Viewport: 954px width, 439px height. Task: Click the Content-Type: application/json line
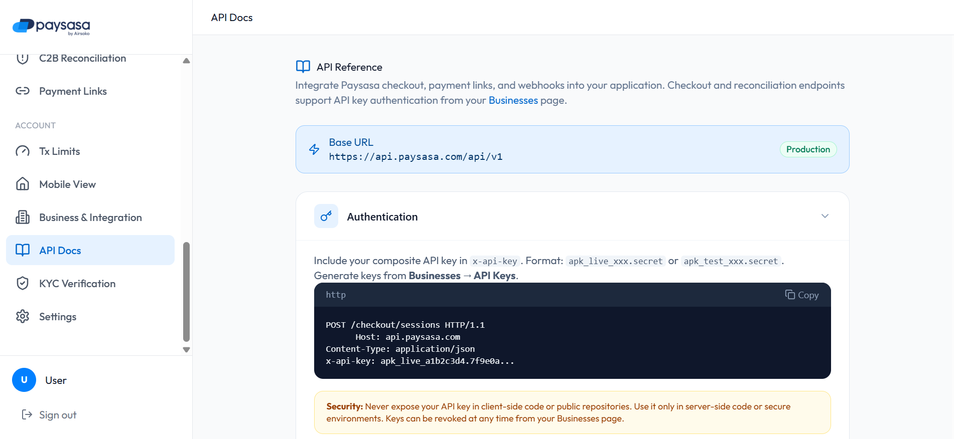point(400,349)
